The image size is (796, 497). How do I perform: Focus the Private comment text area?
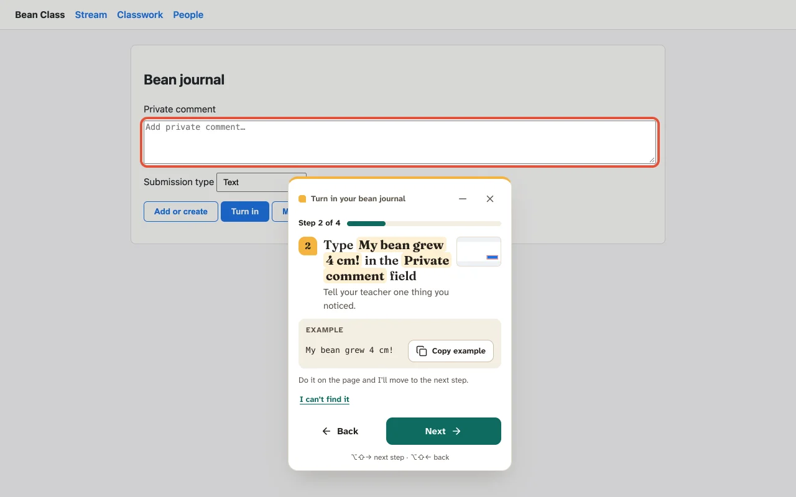click(400, 142)
